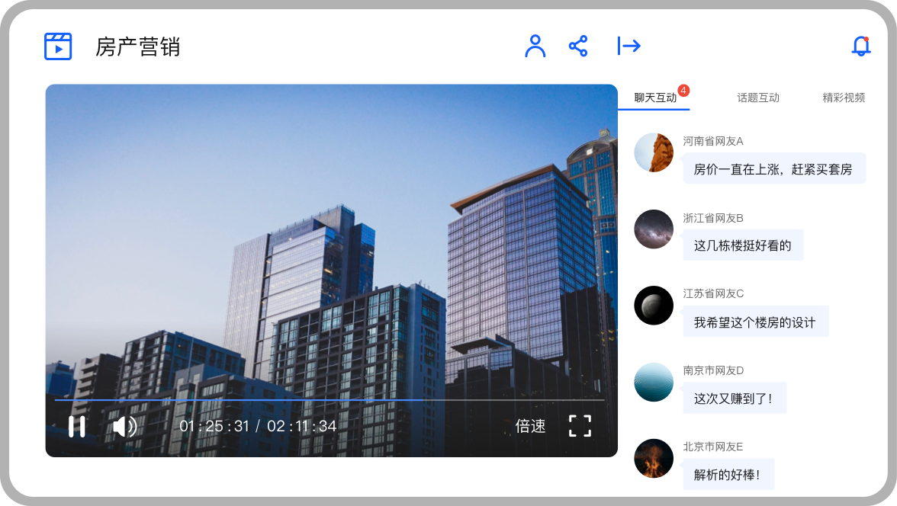The image size is (897, 506).
Task: Open the user profile icon
Action: point(535,46)
